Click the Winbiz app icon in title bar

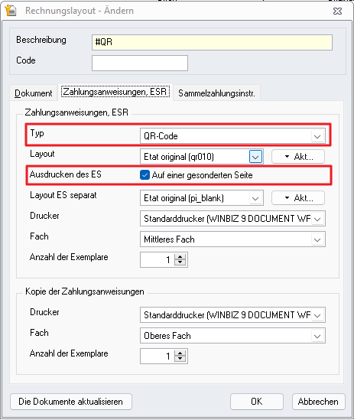11,10
